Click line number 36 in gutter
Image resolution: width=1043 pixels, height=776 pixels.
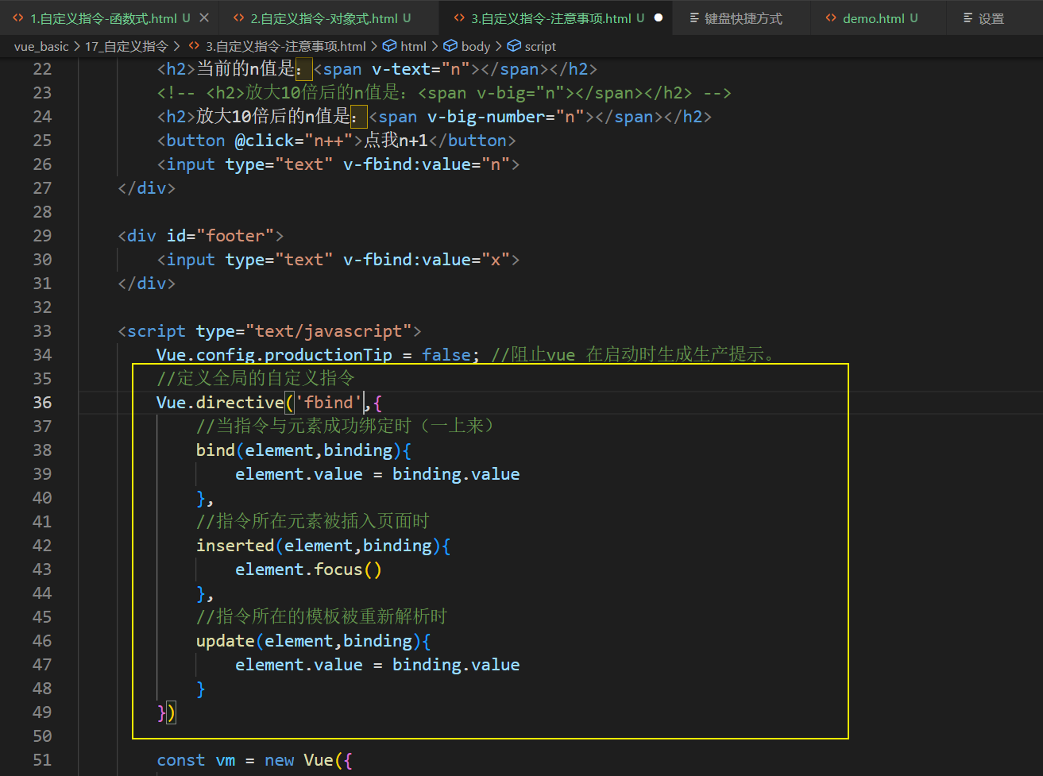(x=42, y=403)
